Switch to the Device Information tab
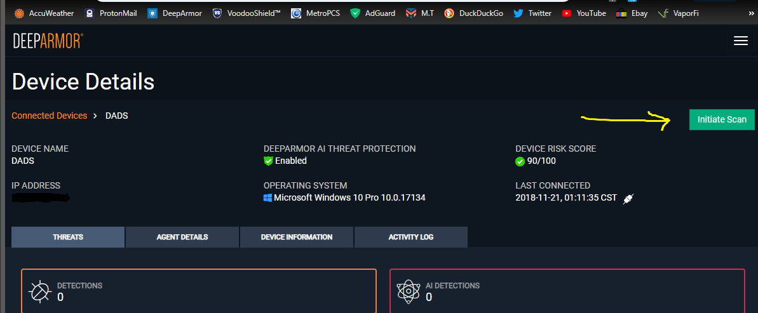 click(x=296, y=237)
